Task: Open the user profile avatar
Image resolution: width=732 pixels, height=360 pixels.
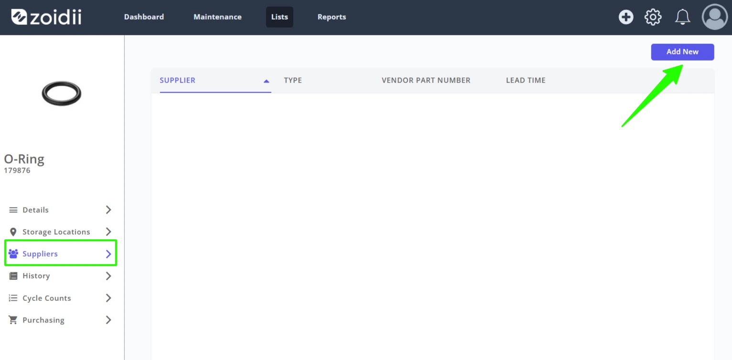Action: pyautogui.click(x=715, y=17)
